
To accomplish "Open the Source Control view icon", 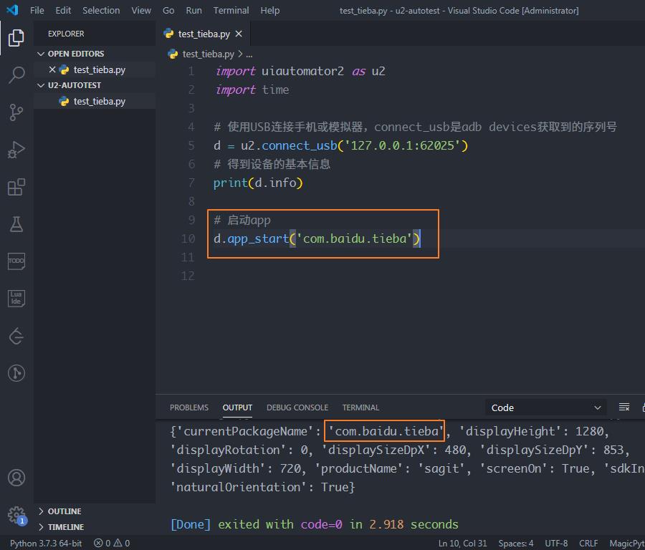I will click(x=16, y=112).
